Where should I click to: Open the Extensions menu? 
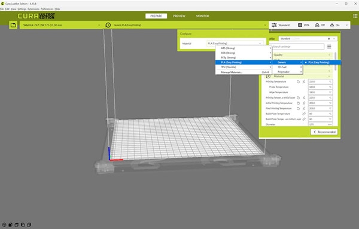pyautogui.click(x=34, y=9)
